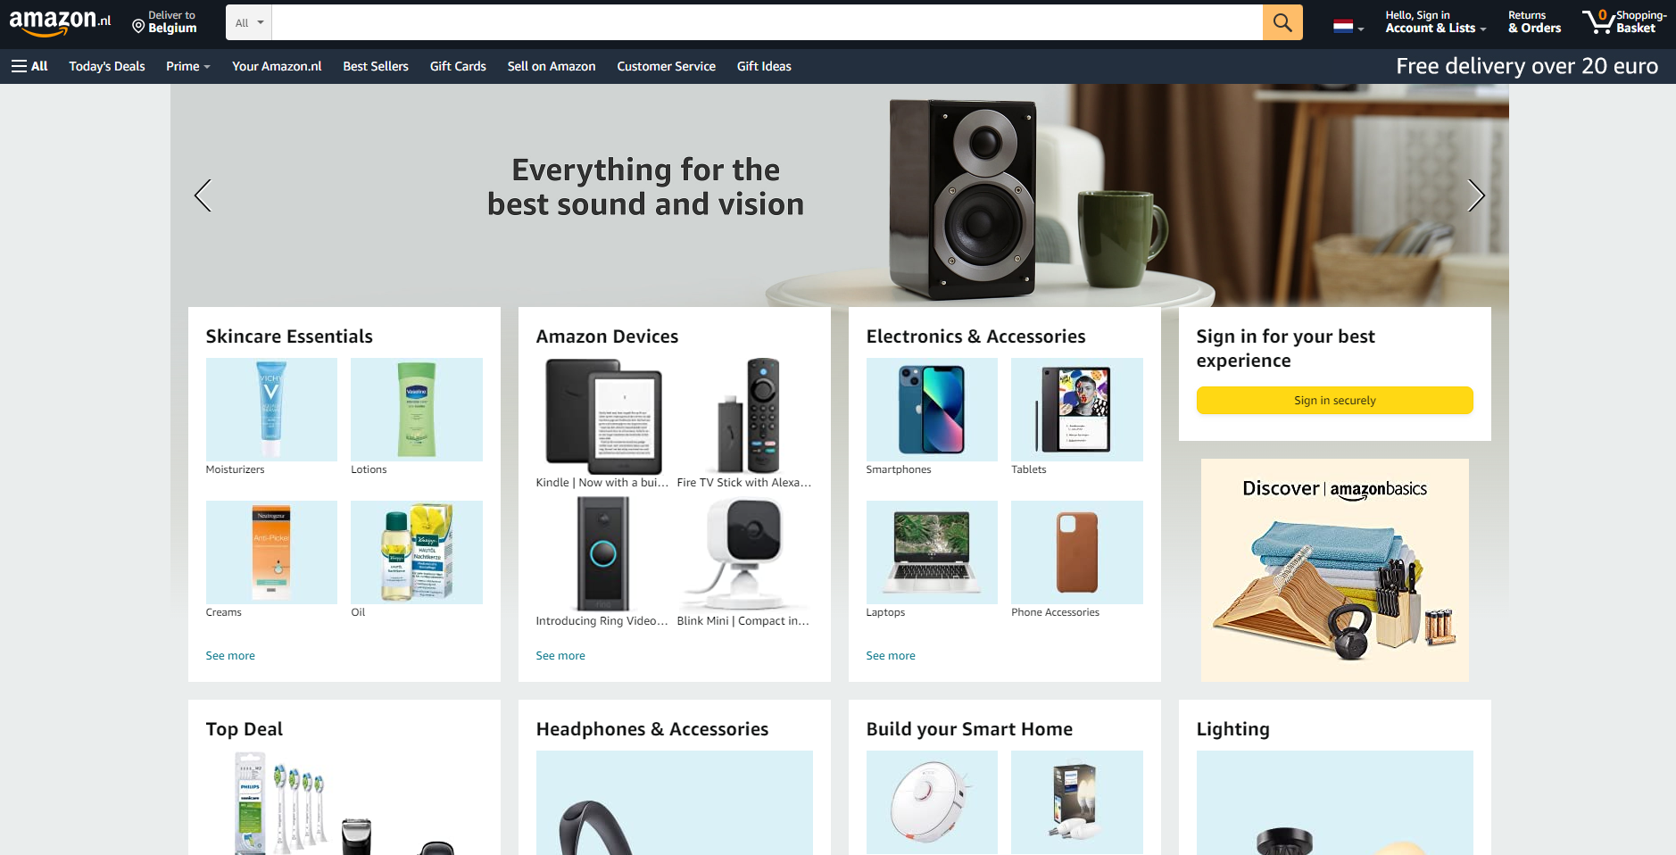
Task: Open the Netherlands flag language selector
Action: (1348, 27)
